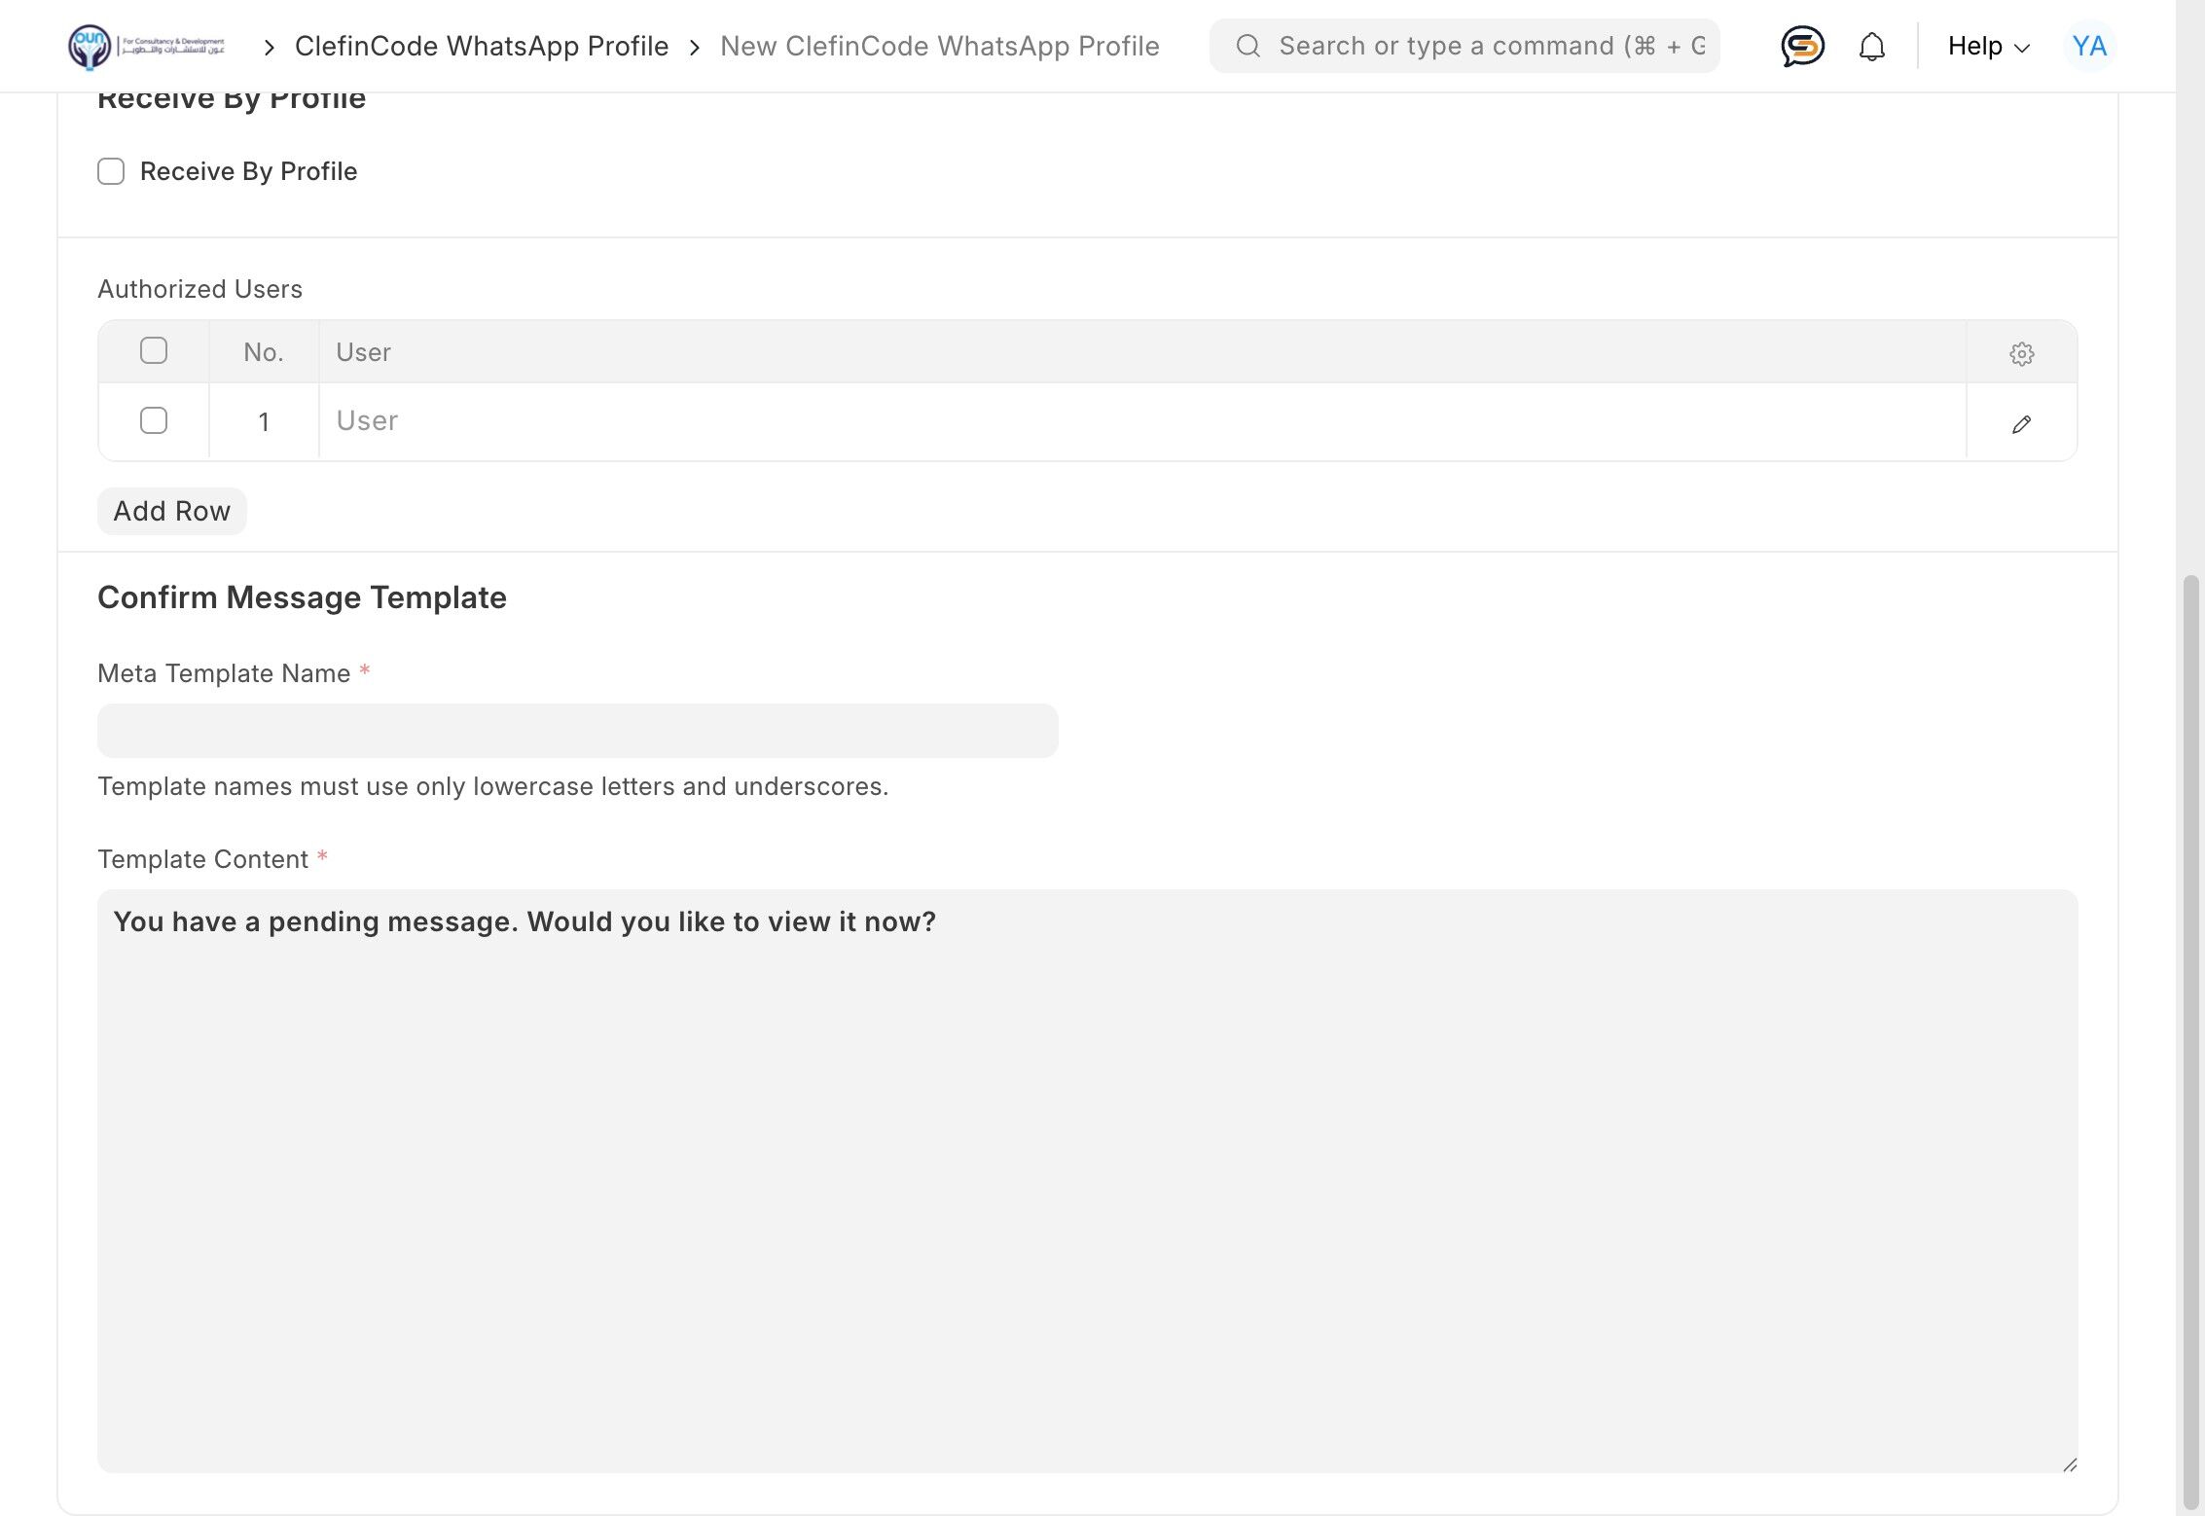The width and height of the screenshot is (2205, 1516).
Task: Click the table settings gear icon
Action: (x=2021, y=353)
